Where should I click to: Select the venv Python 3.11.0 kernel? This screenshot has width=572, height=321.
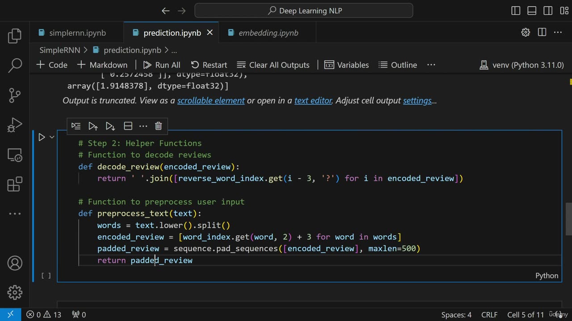pos(522,65)
